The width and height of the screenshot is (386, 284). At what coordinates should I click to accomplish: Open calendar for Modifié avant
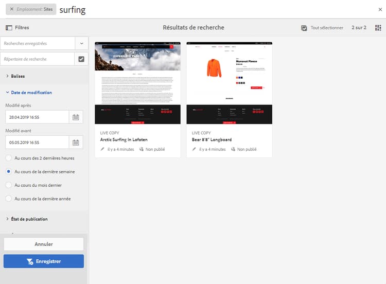[x=76, y=142]
